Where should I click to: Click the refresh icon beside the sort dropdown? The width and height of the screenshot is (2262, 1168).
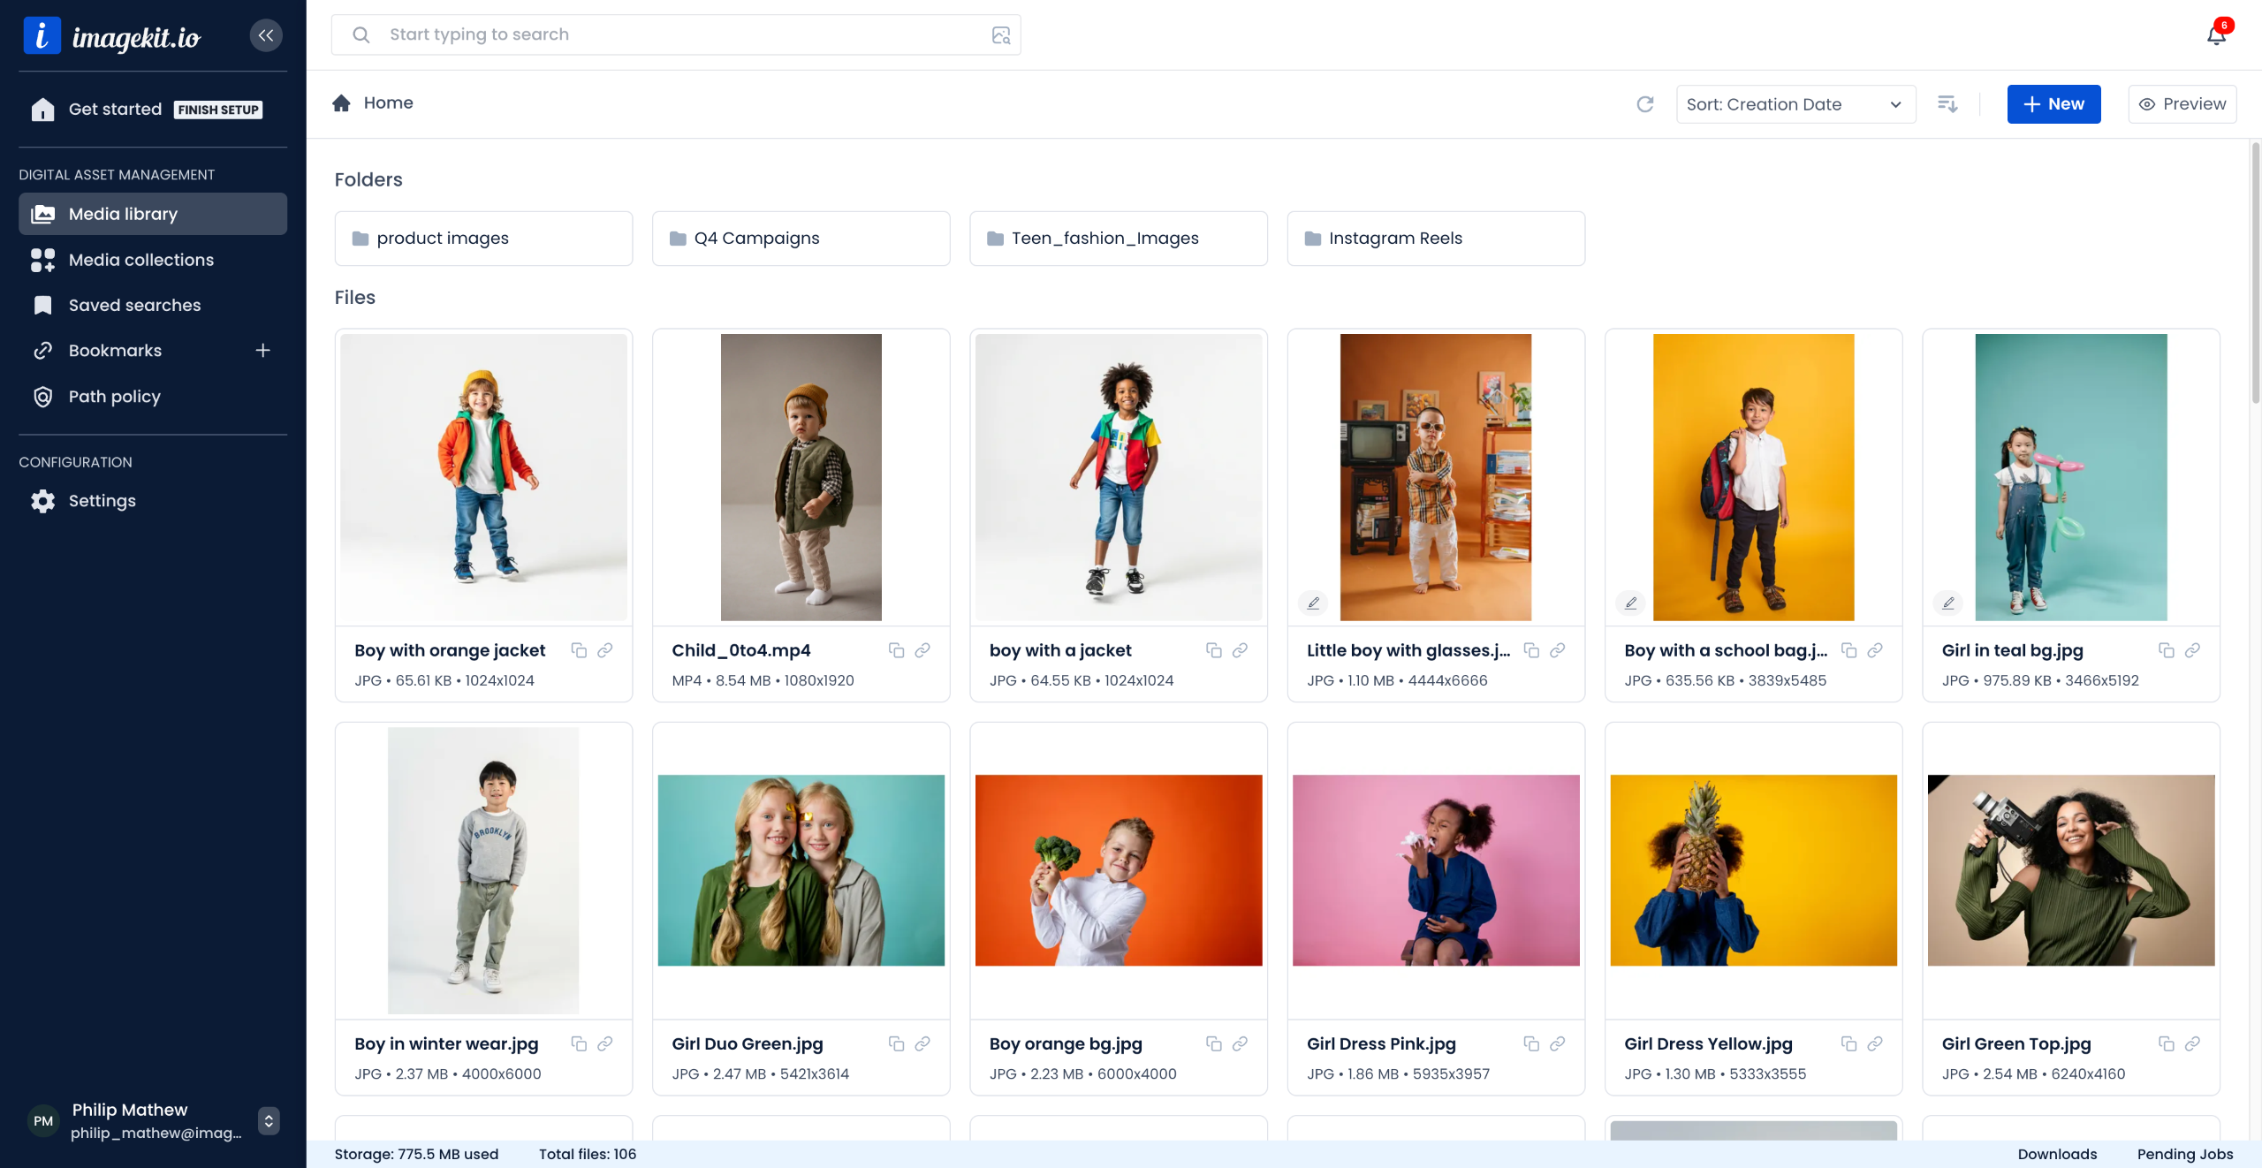point(1644,104)
